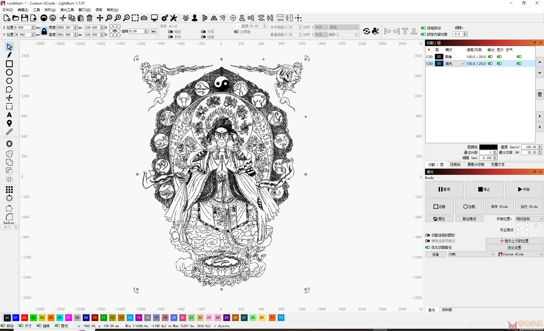The width and height of the screenshot is (544, 331).
Task: Move layer up with arrow button
Action: pos(540,62)
